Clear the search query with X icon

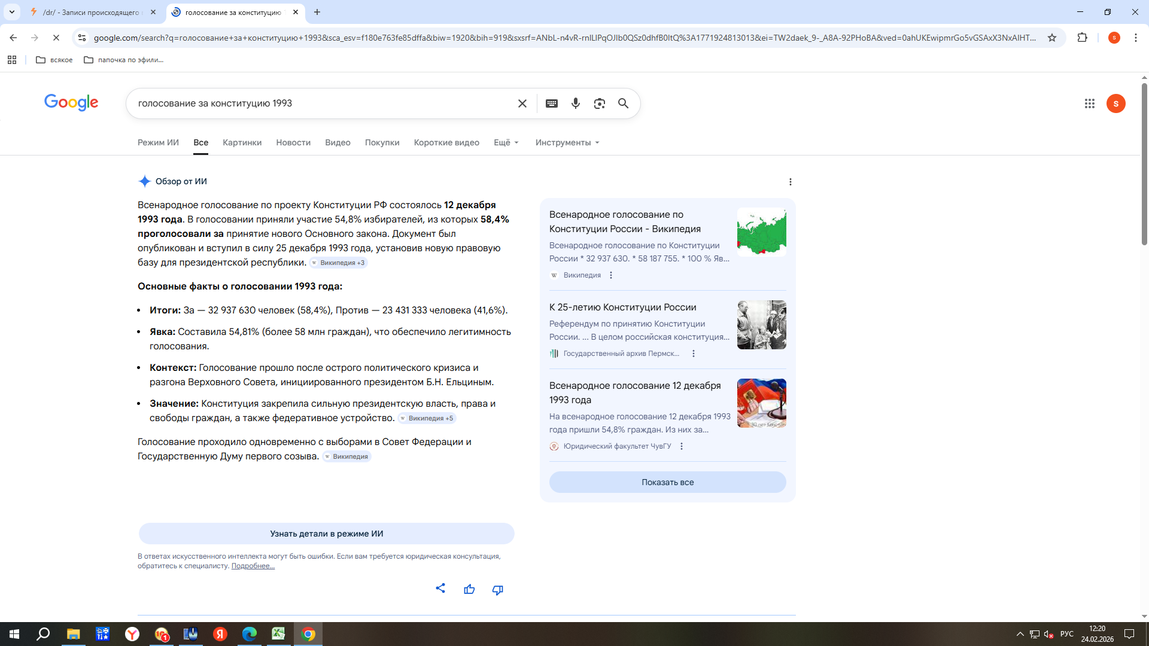click(x=522, y=103)
